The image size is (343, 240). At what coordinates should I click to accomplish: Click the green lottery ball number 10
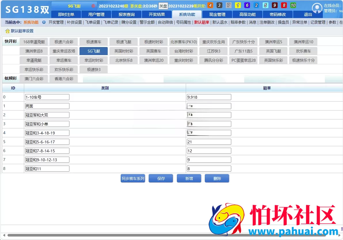293,5
